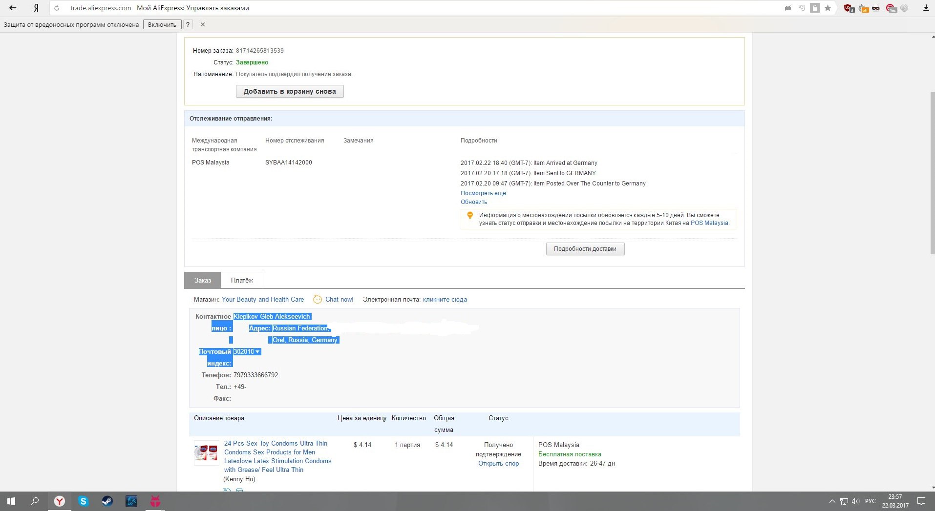Open the masked face extension icon
The height and width of the screenshot is (511, 935).
(876, 8)
